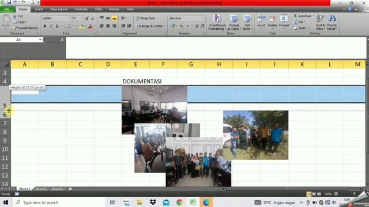369x207 pixels.
Task: Open the Sort & Filter menu
Action: 321,22
